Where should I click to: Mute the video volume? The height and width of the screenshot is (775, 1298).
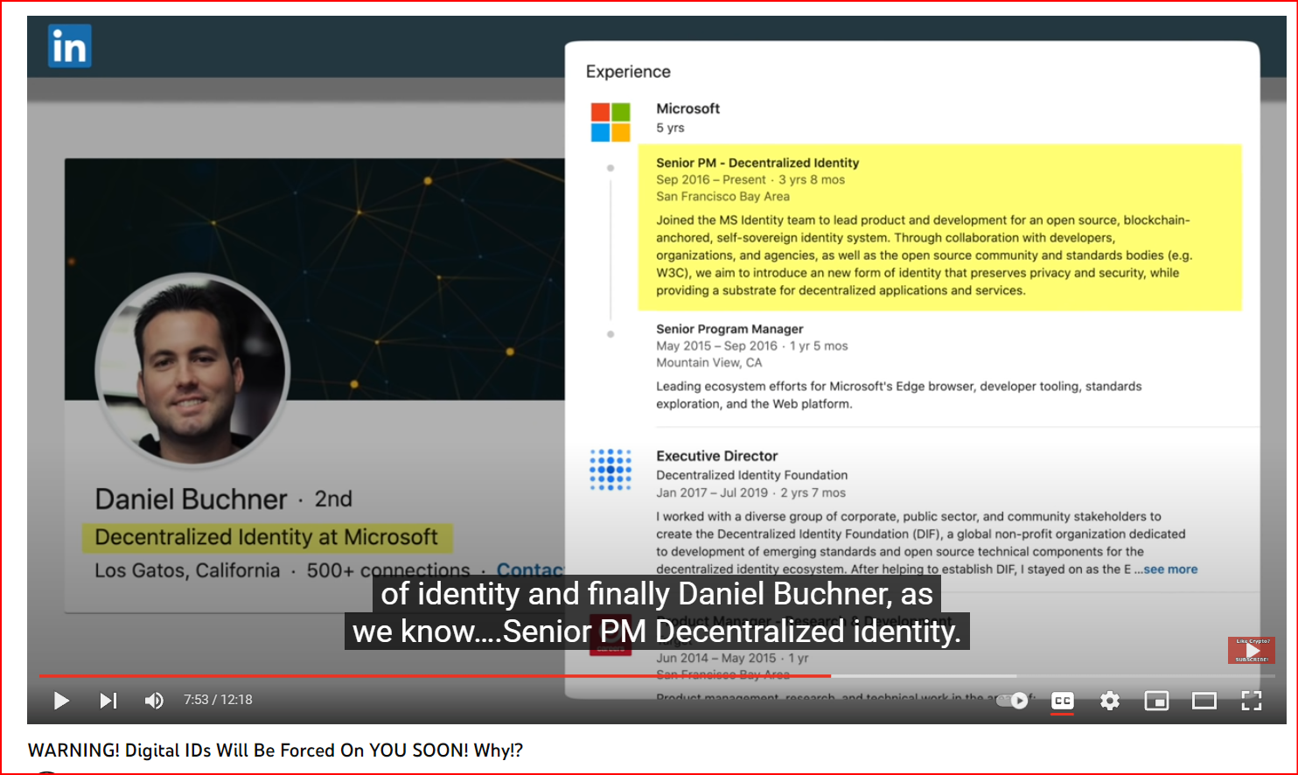[x=154, y=701]
